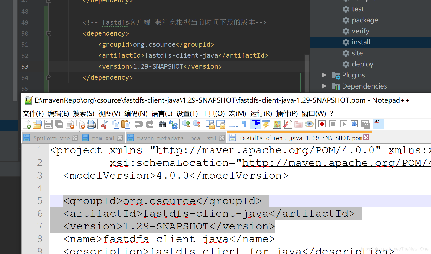The image size is (431, 254).
Task: Fold the dependency tag at line 50
Action: 49,34
